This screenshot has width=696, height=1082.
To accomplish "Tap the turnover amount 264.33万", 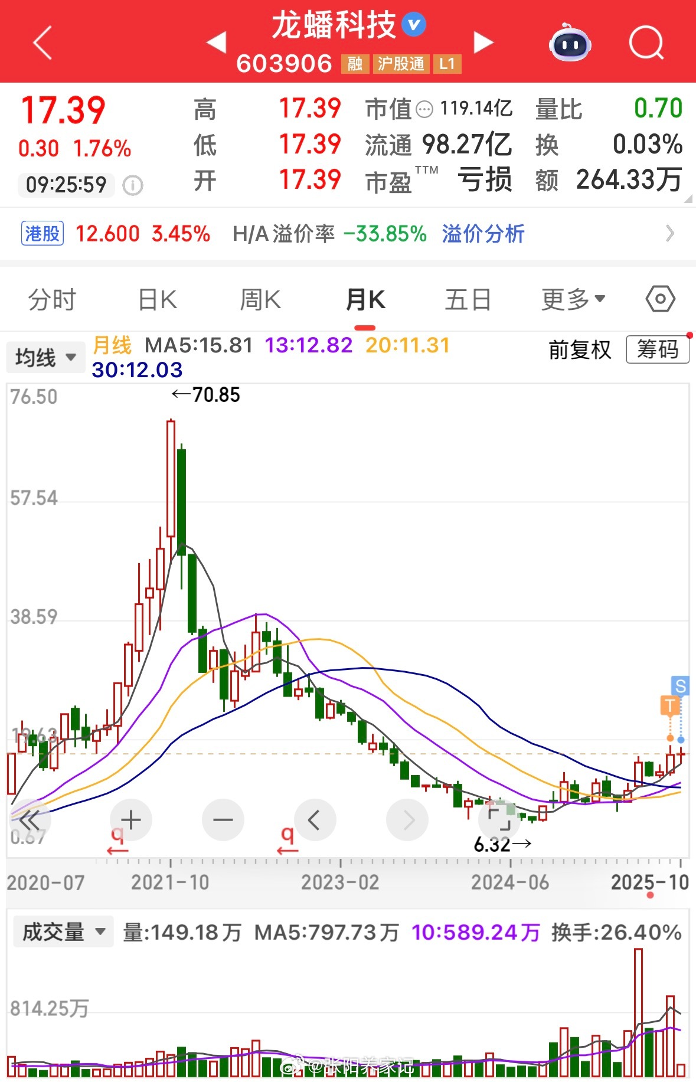I will pyautogui.click(x=629, y=179).
